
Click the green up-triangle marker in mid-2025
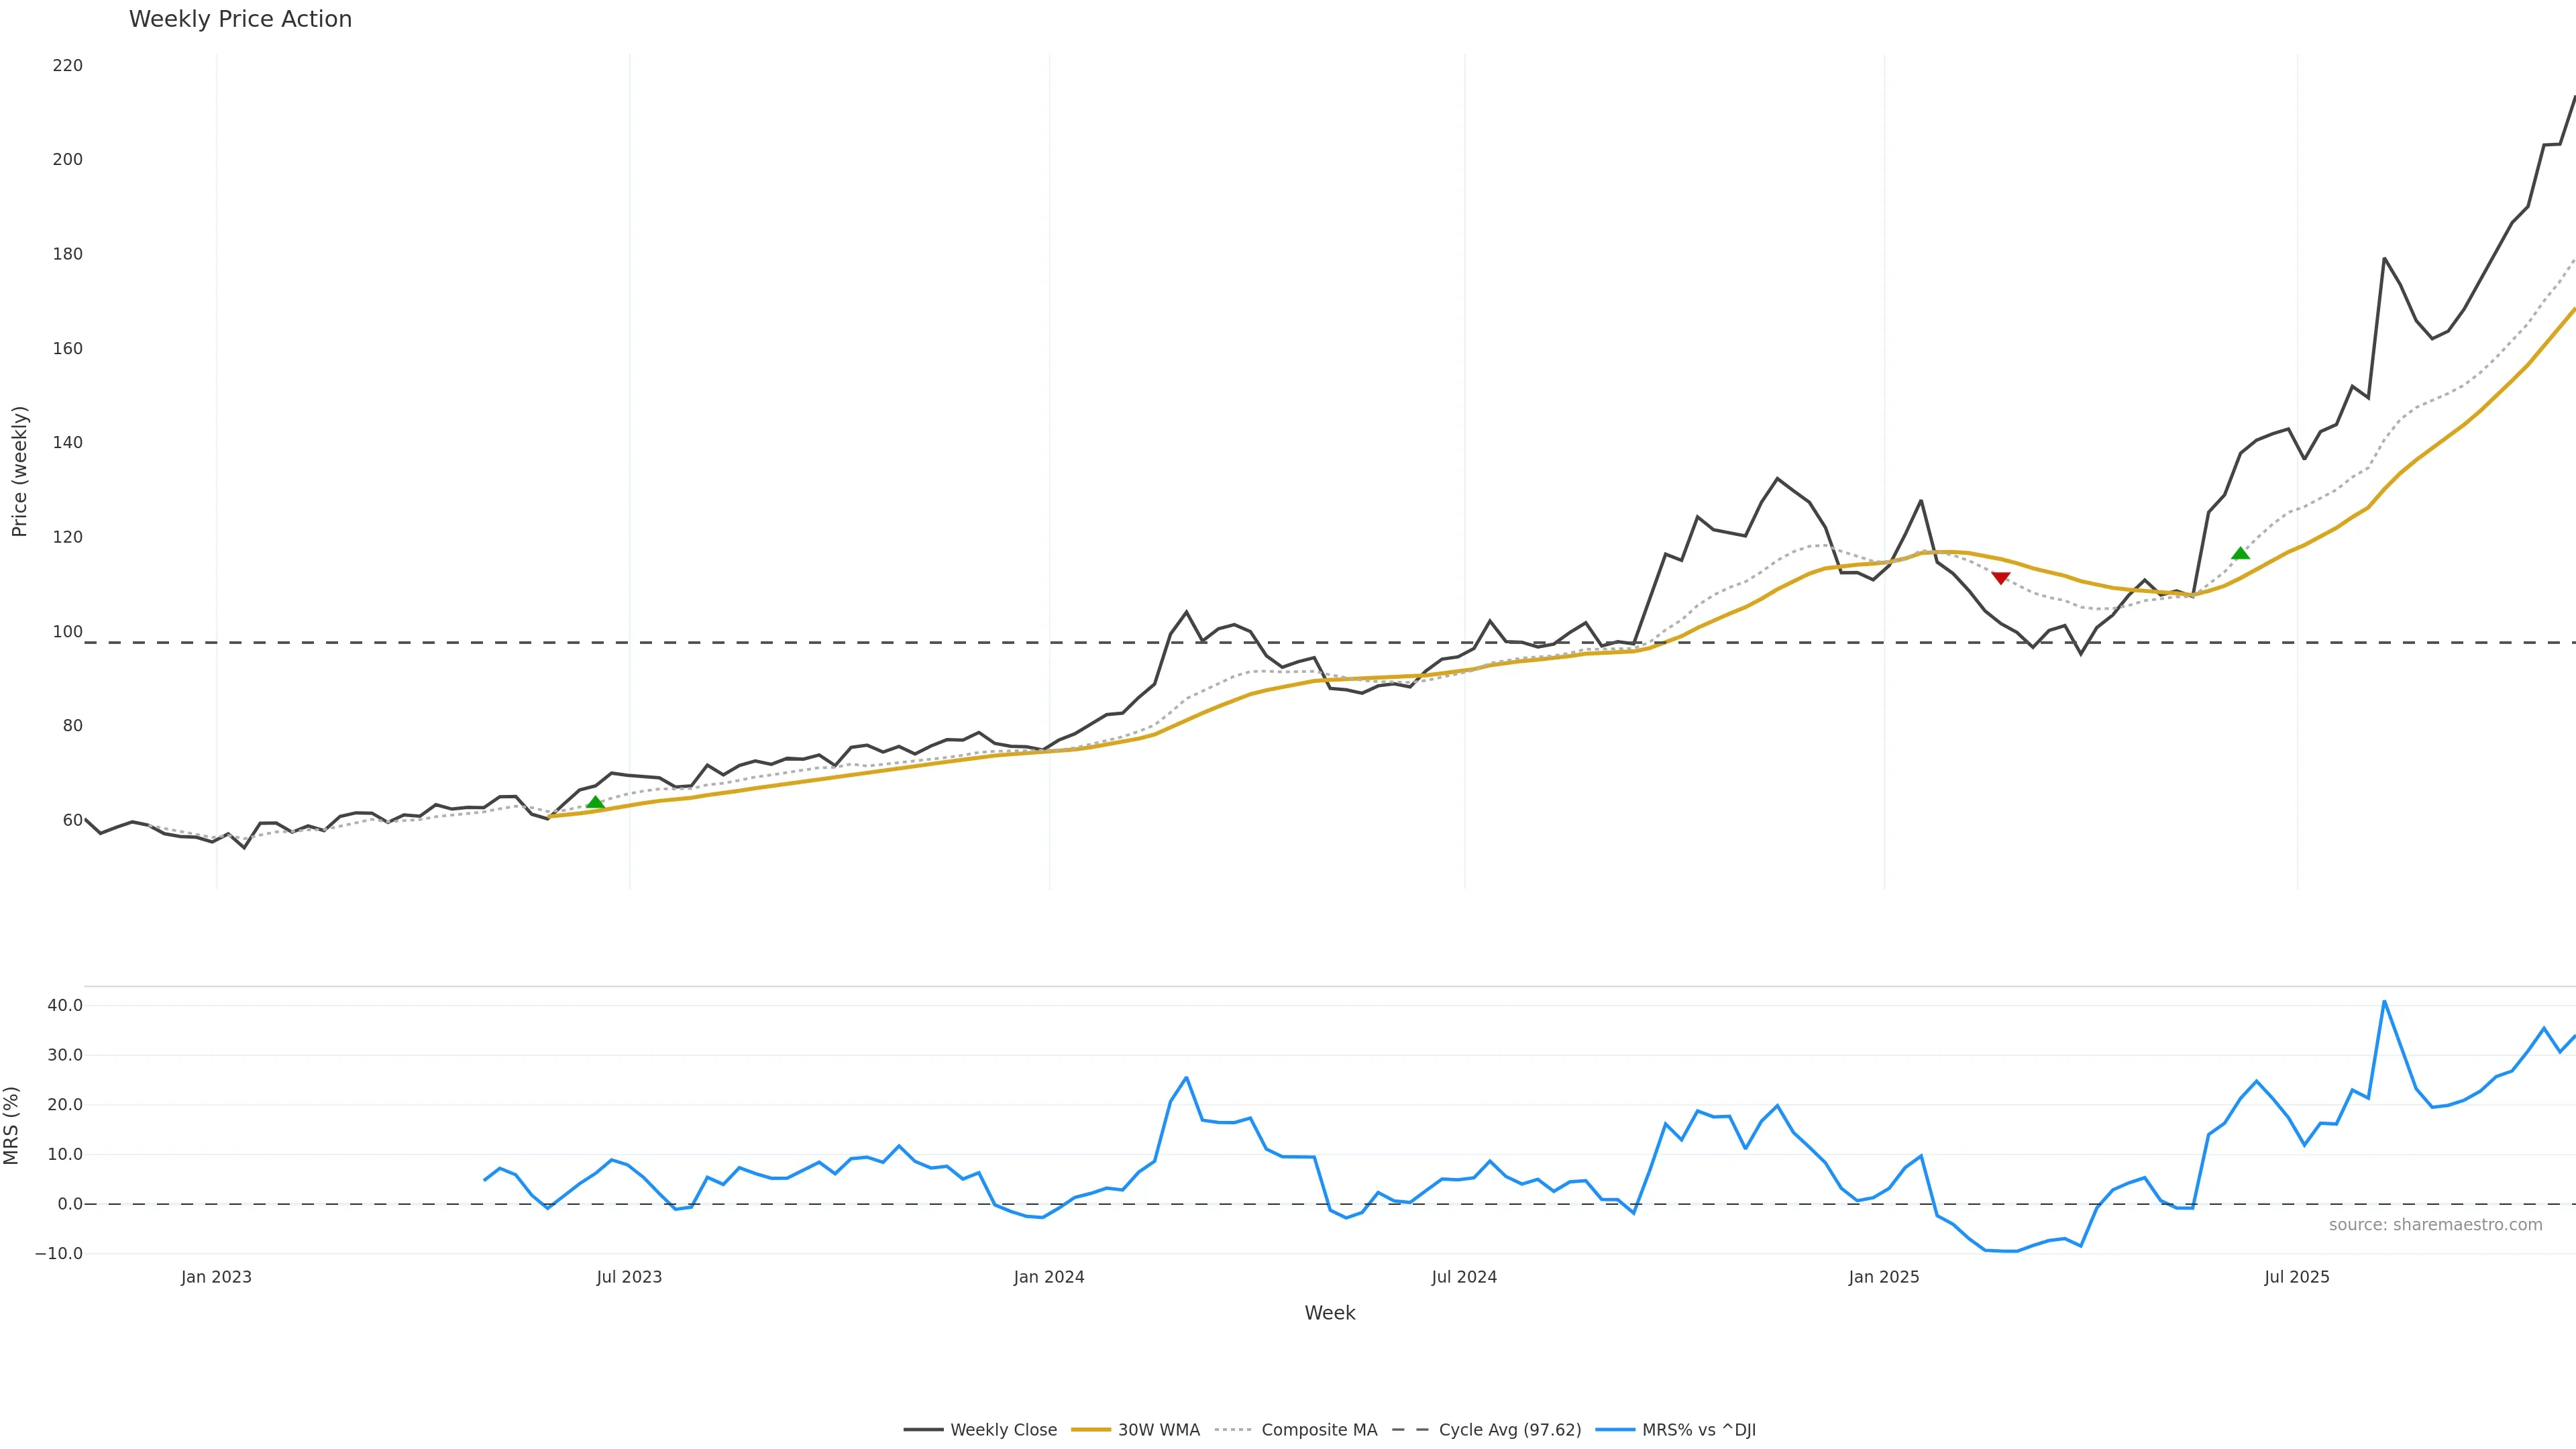(x=2240, y=553)
